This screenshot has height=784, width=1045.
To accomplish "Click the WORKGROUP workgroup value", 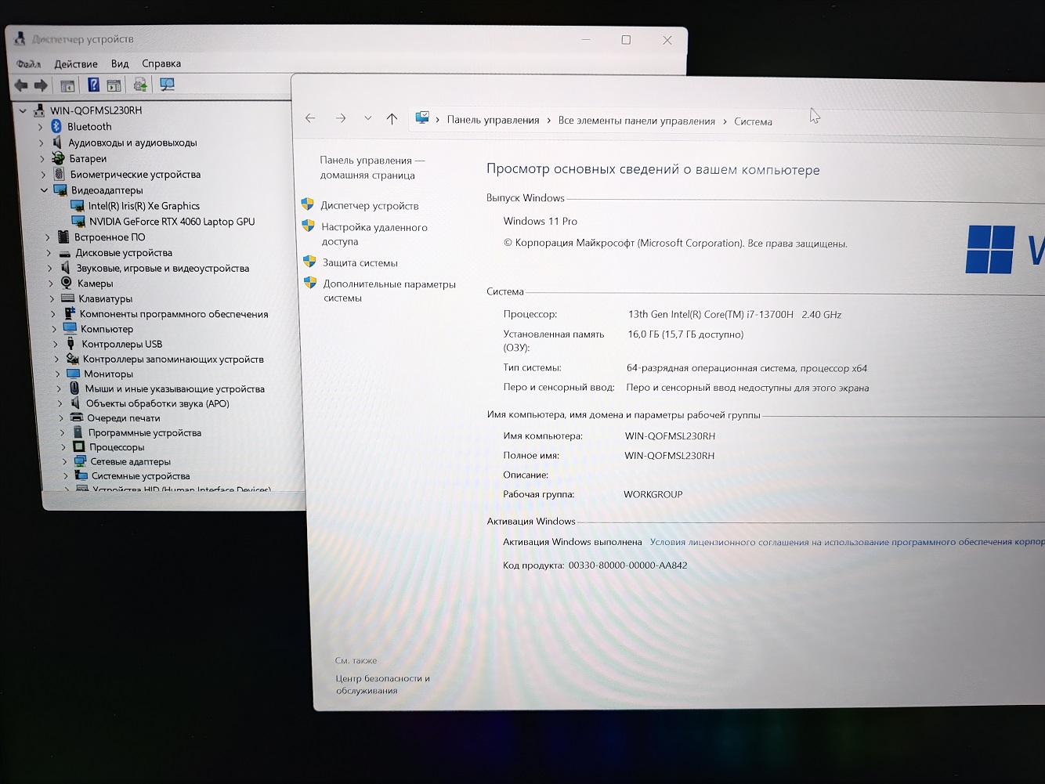I will tap(653, 494).
